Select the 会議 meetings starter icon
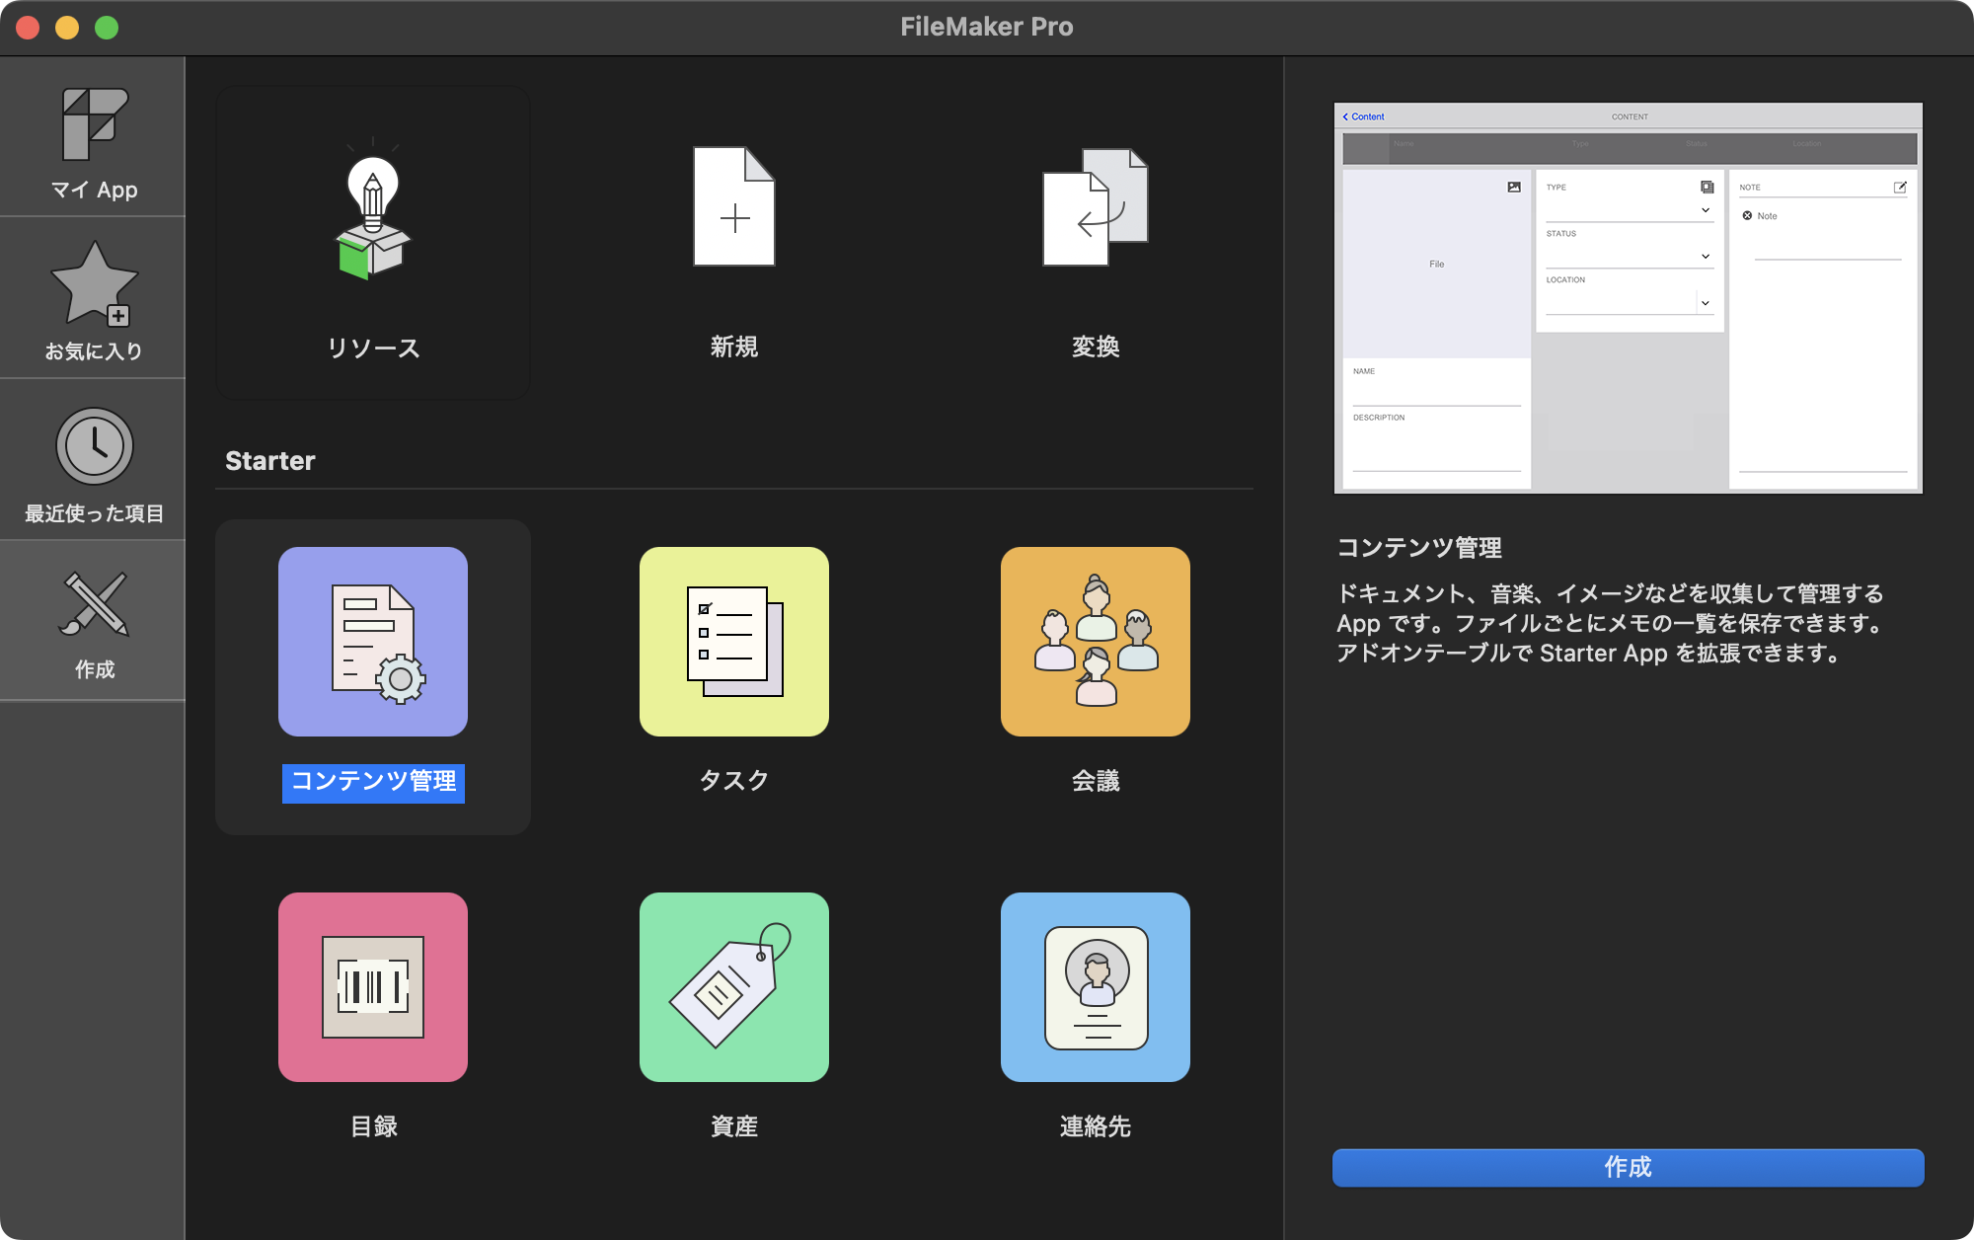 (x=1096, y=642)
